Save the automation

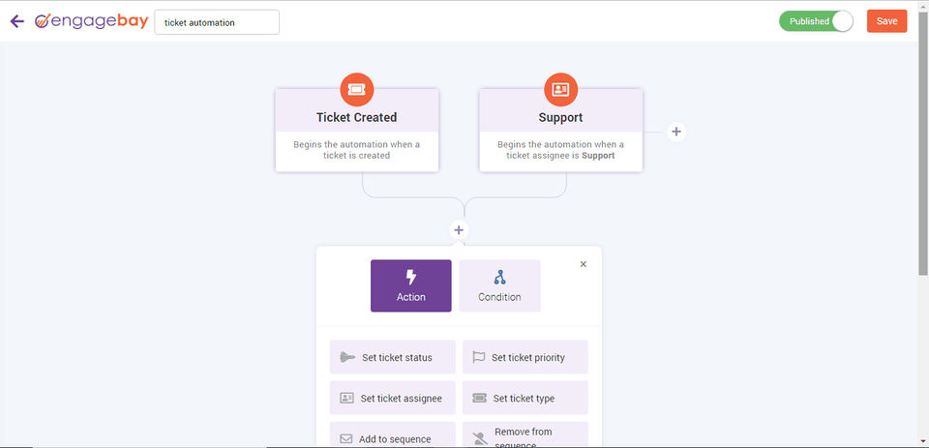click(x=886, y=21)
